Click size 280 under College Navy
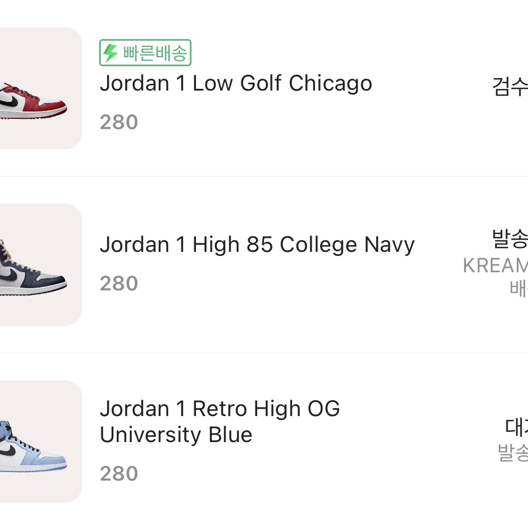 (x=119, y=284)
